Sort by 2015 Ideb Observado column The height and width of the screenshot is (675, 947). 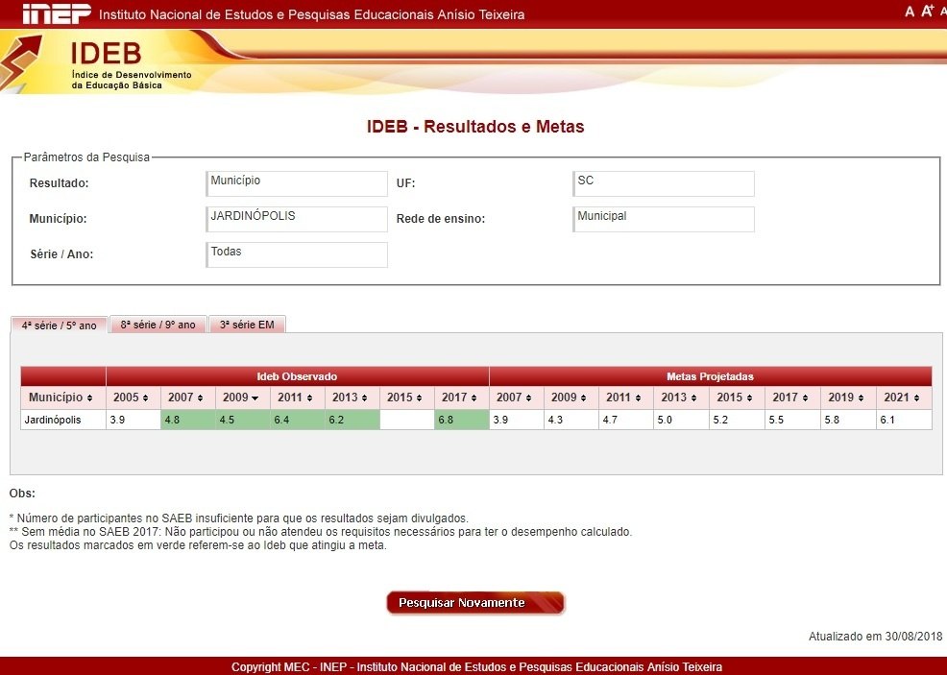(x=406, y=398)
